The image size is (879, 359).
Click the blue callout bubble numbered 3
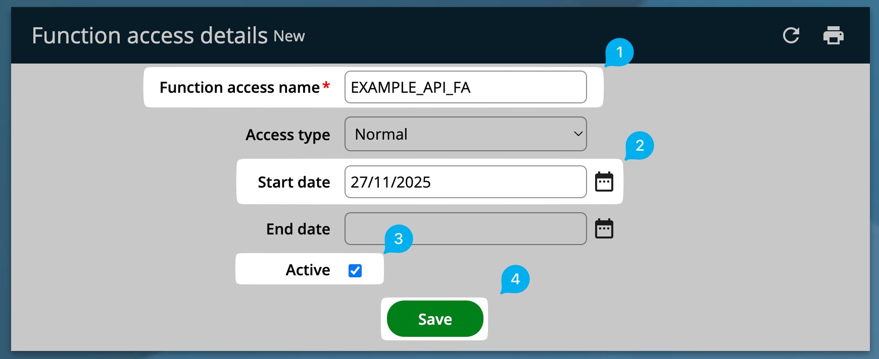point(399,238)
